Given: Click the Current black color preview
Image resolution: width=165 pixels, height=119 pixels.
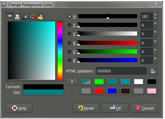Looking at the screenshot, I should pyautogui.click(x=43, y=87).
